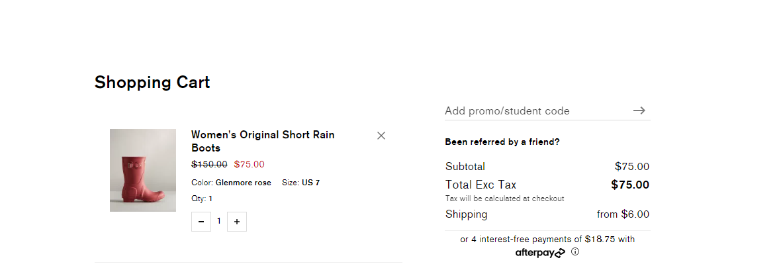Click the quantity value between stepper buttons
The image size is (783, 266).
(218, 221)
